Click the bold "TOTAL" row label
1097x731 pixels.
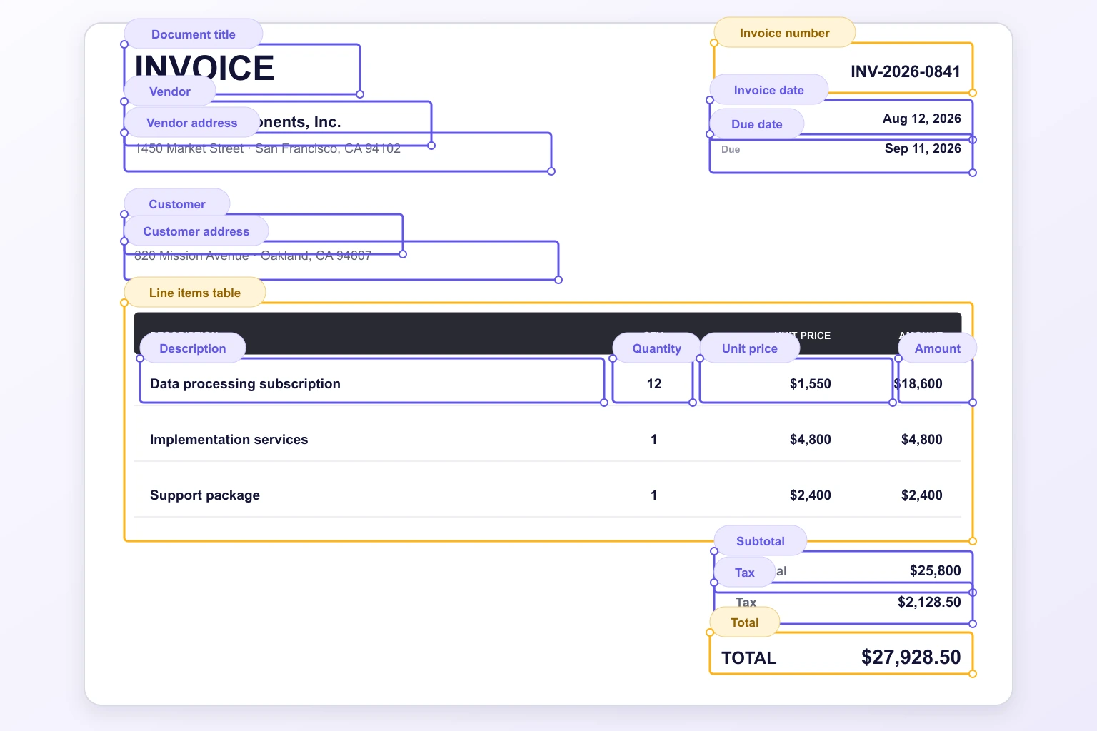tap(749, 658)
